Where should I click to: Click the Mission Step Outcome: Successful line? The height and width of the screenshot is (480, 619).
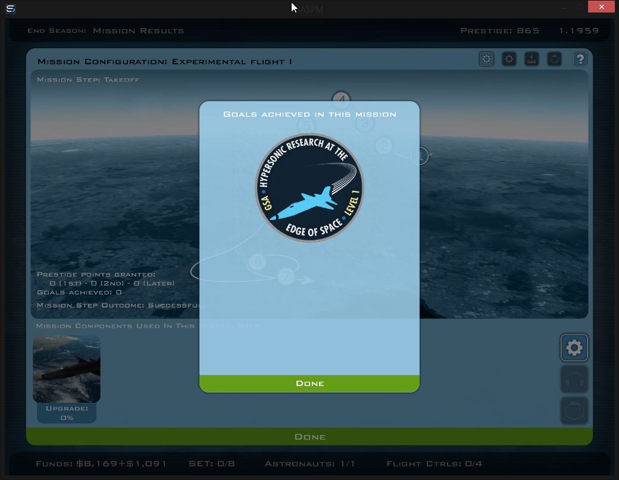click(x=120, y=305)
